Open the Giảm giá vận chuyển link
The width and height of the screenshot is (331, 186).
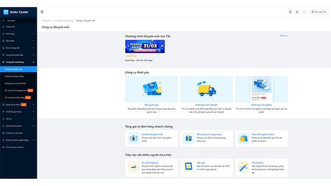pos(207,105)
